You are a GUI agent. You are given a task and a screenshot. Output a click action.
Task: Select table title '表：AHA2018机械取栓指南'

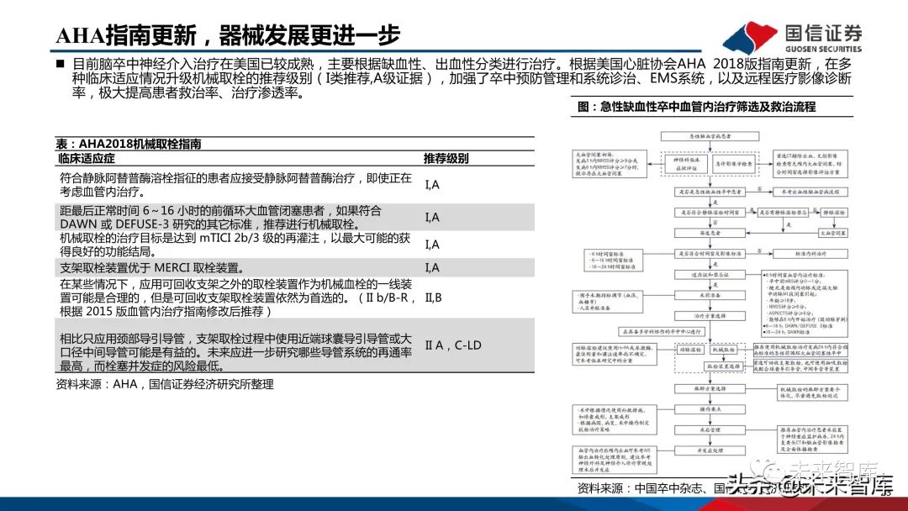point(129,144)
